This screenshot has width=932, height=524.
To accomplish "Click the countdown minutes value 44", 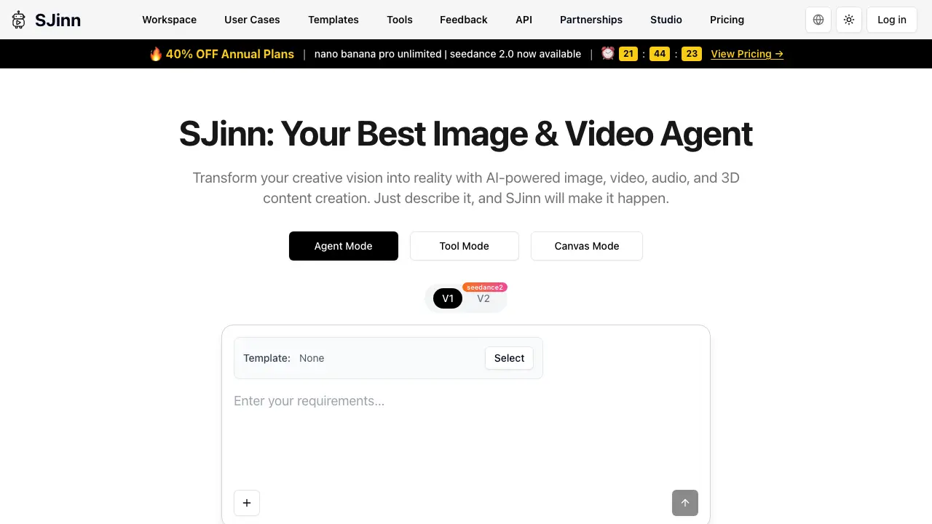I will click(660, 54).
